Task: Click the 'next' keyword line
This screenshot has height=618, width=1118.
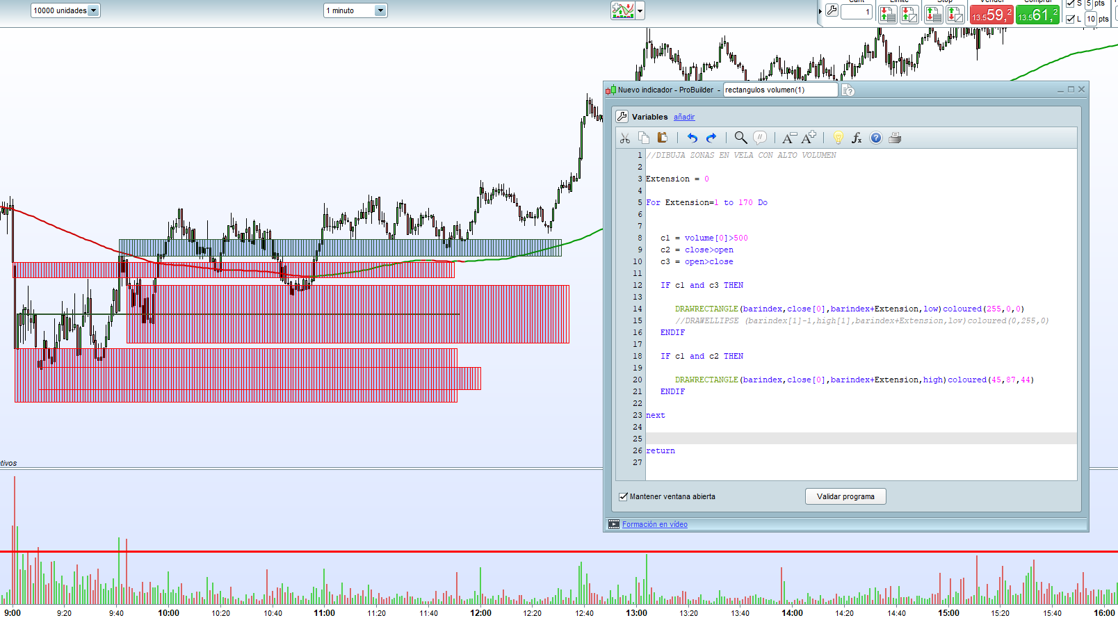Action: 656,415
